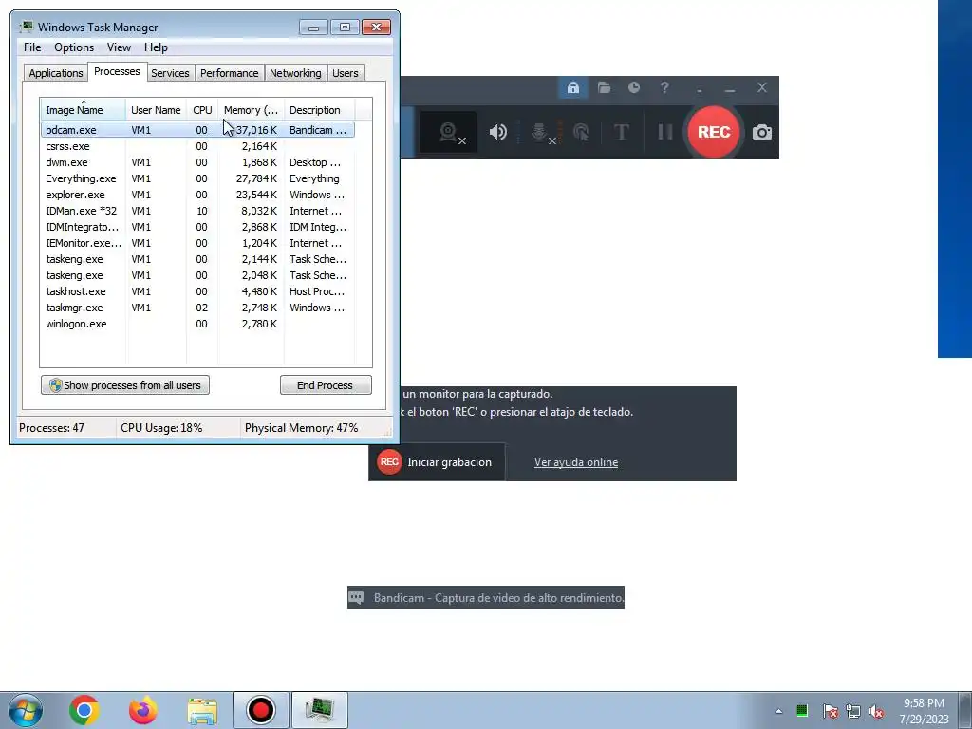972x729 pixels.
Task: Select the IEMonitor.exe process row
Action: click(197, 243)
